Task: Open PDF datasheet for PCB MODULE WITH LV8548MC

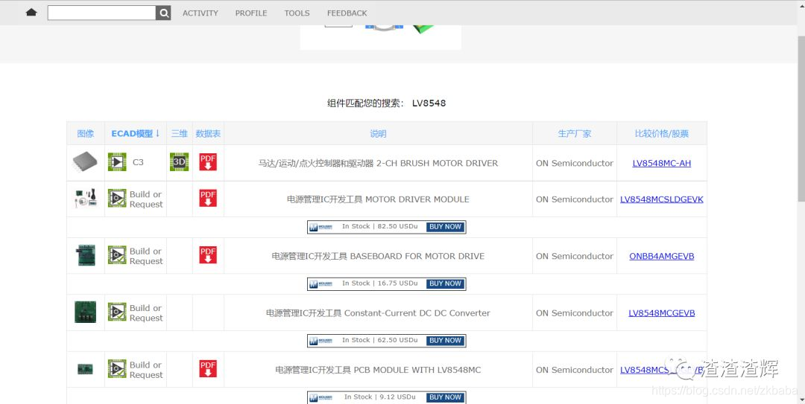Action: point(208,369)
